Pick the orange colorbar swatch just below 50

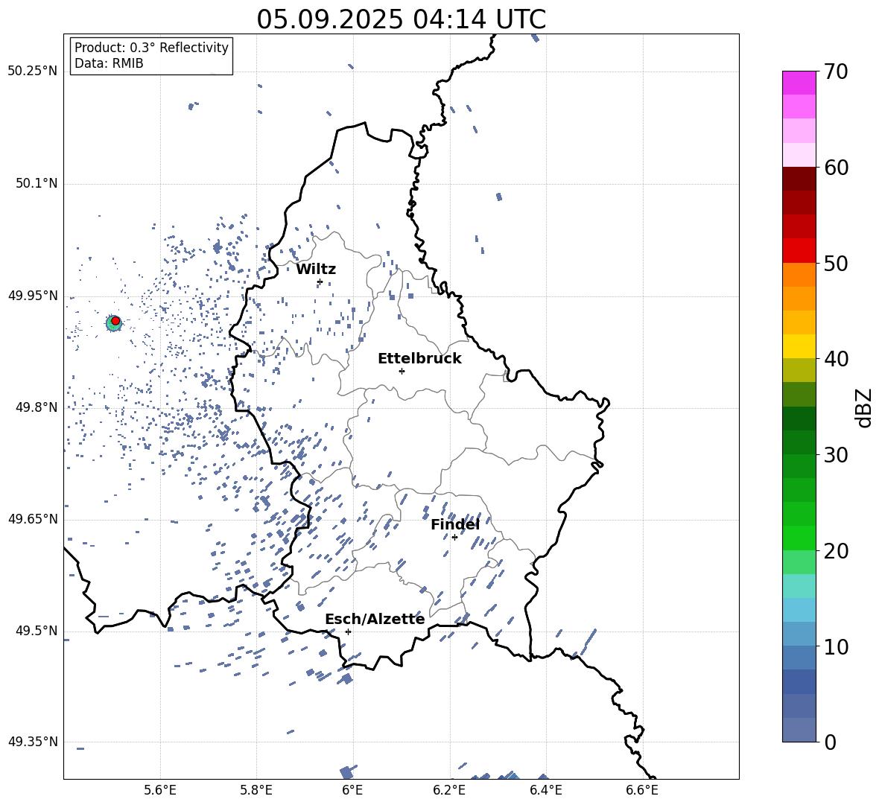pyautogui.click(x=799, y=274)
